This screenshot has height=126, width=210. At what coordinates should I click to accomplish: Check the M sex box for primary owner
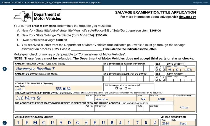157,70
